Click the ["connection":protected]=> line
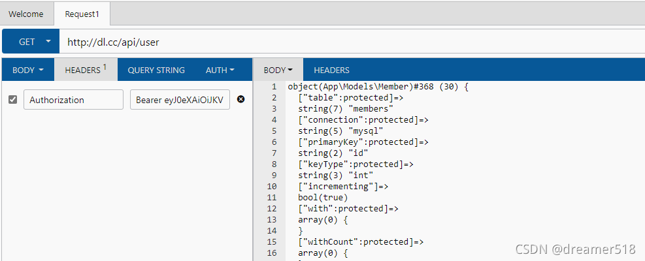This screenshot has width=645, height=261. 363,120
